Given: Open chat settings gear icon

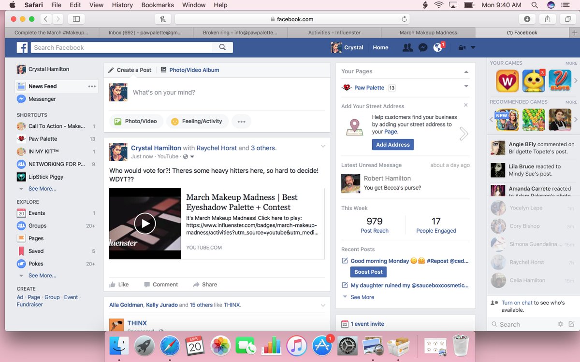Looking at the screenshot, I should point(561,324).
